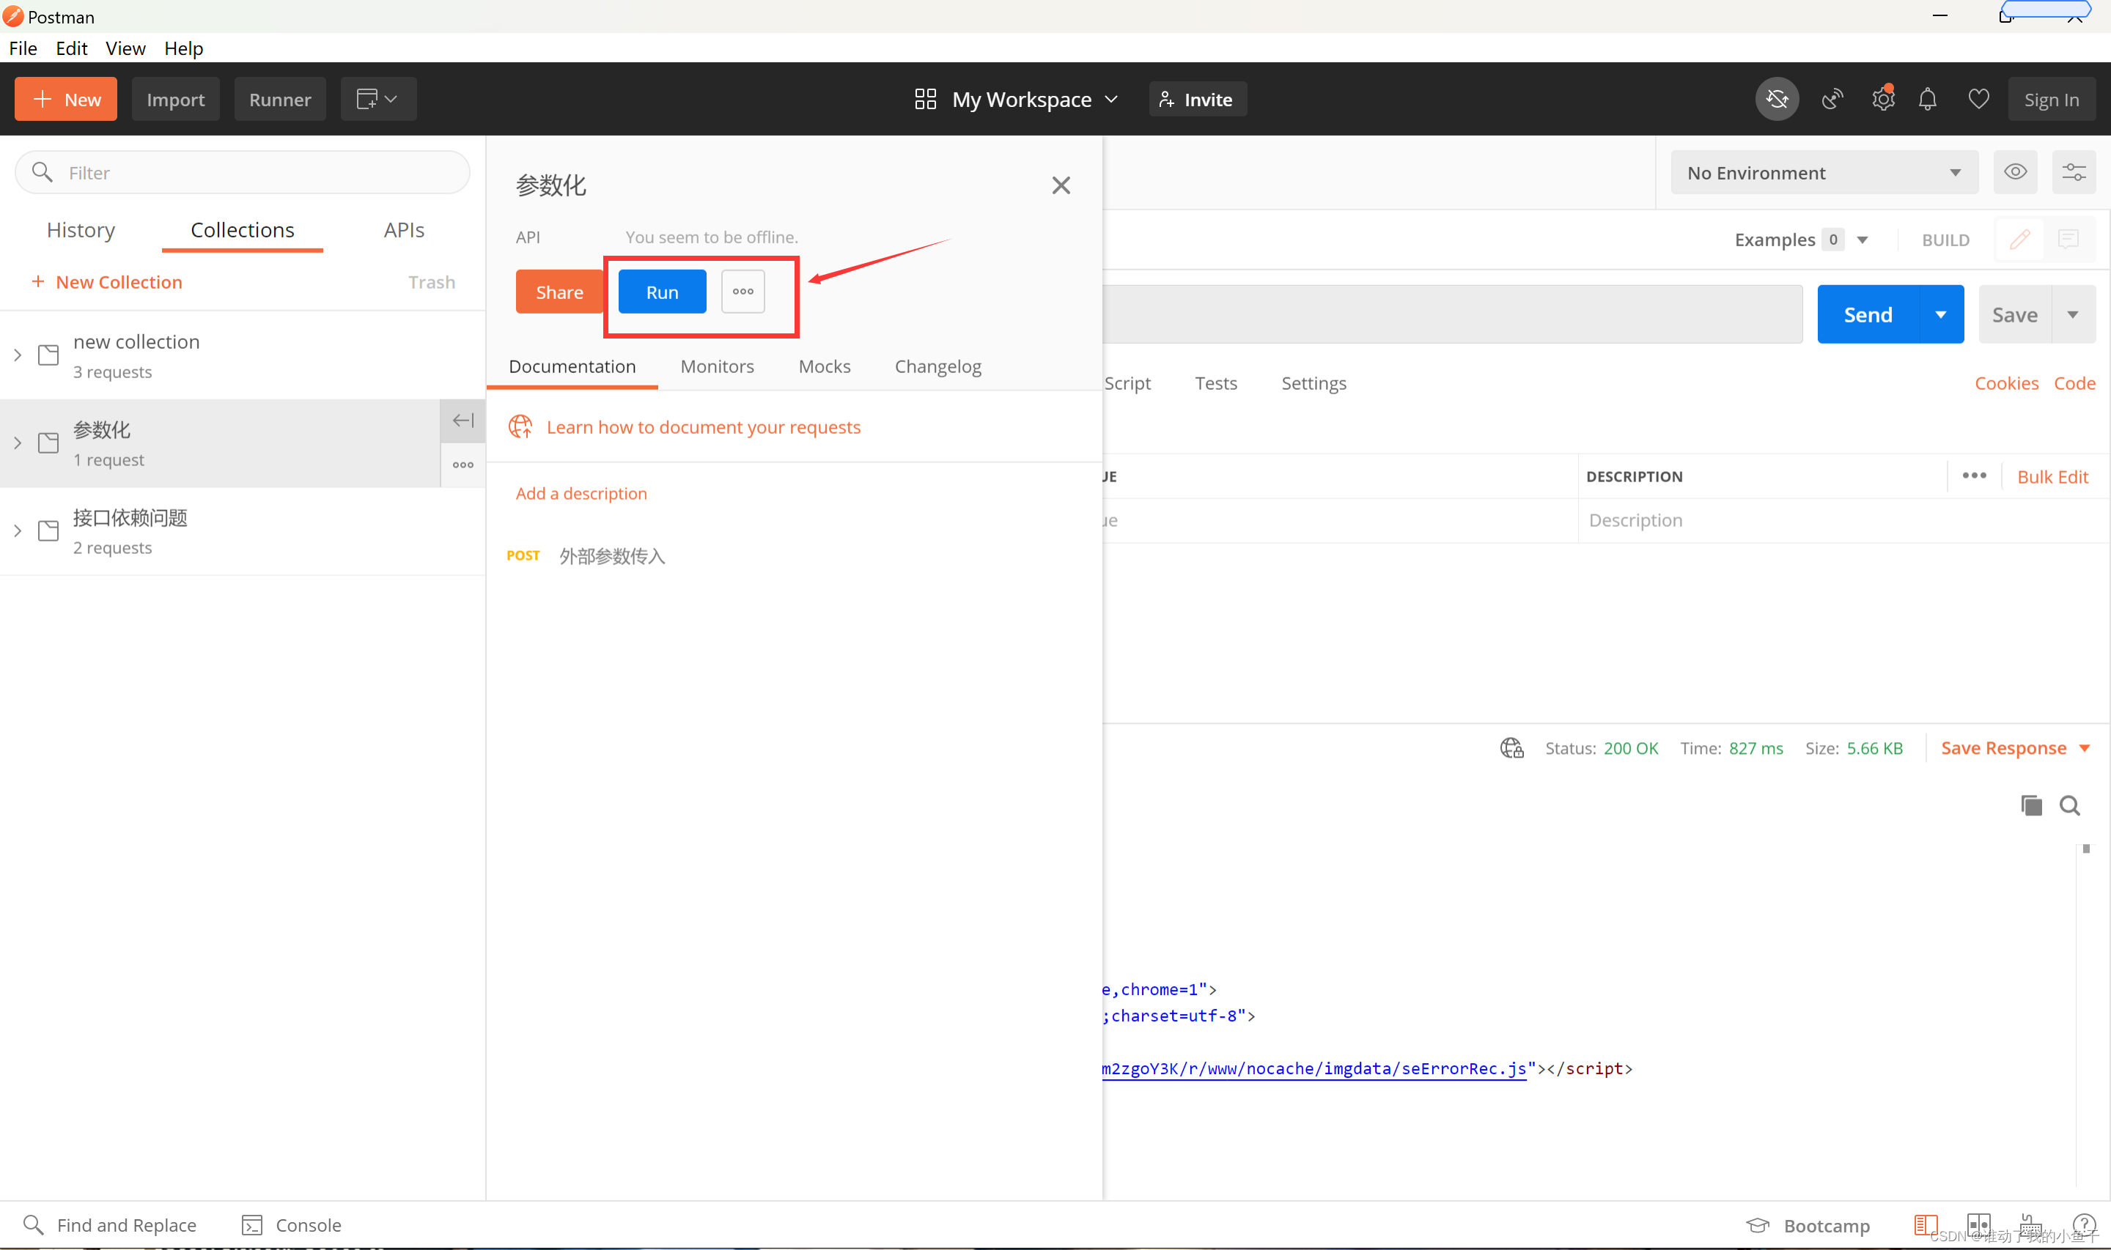The height and width of the screenshot is (1250, 2111).
Task: Open manage environments sliders icon
Action: [2073, 173]
